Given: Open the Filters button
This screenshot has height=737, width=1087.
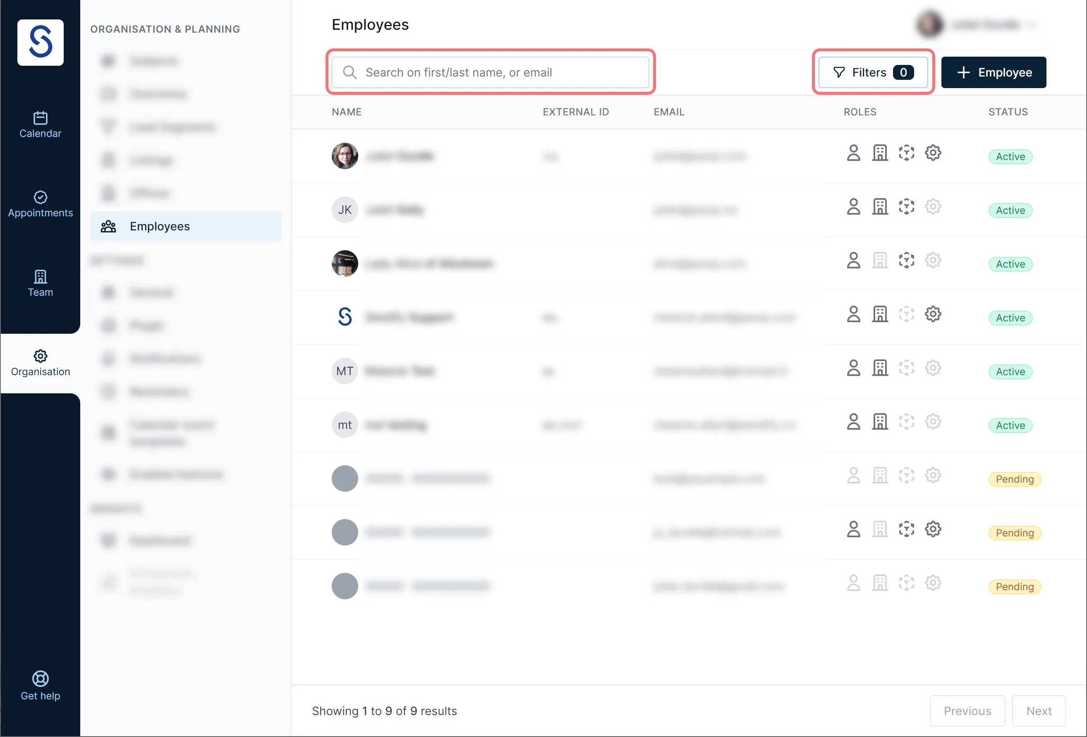Looking at the screenshot, I should pos(873,72).
